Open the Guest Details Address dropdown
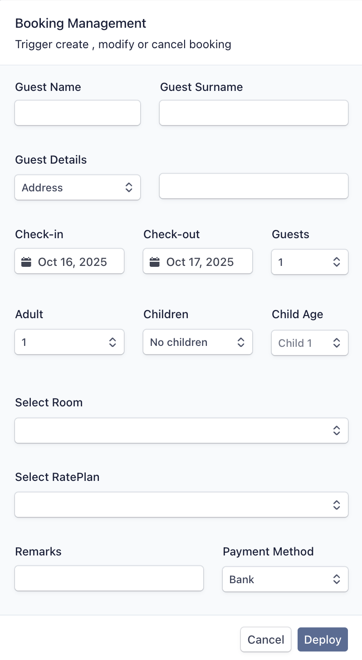The image size is (362, 660). tap(78, 188)
